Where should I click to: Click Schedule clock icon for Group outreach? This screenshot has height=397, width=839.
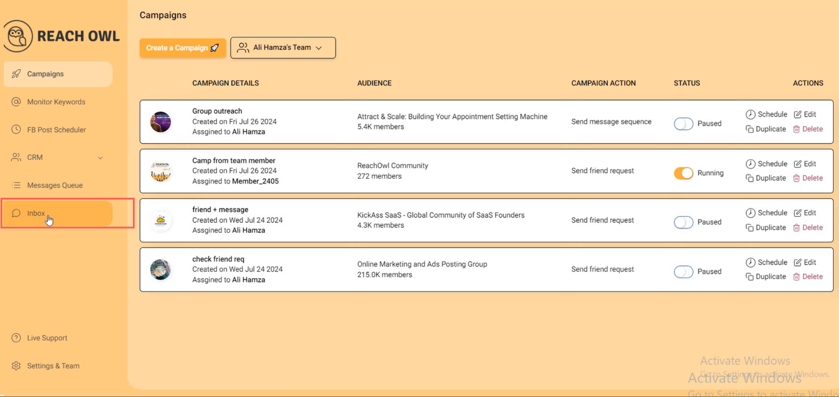(x=750, y=114)
